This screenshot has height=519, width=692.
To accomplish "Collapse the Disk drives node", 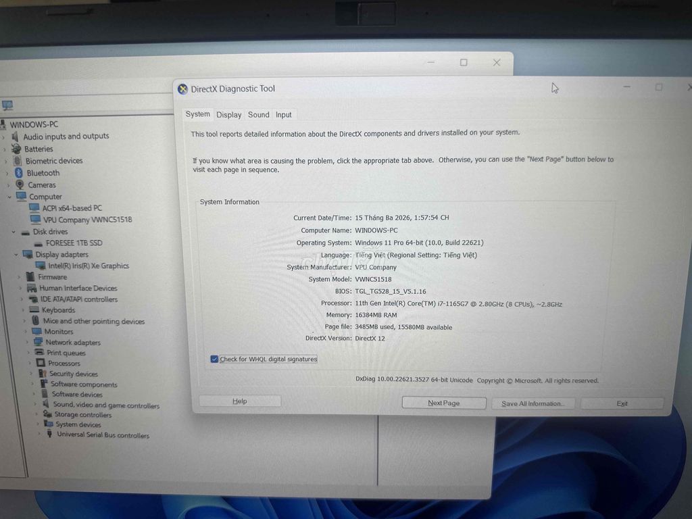I will [x=14, y=232].
